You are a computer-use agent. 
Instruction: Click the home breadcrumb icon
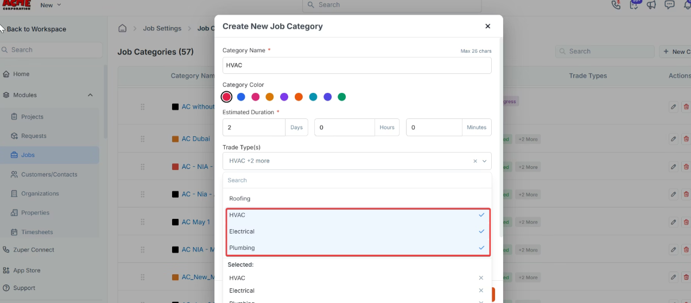pyautogui.click(x=123, y=28)
